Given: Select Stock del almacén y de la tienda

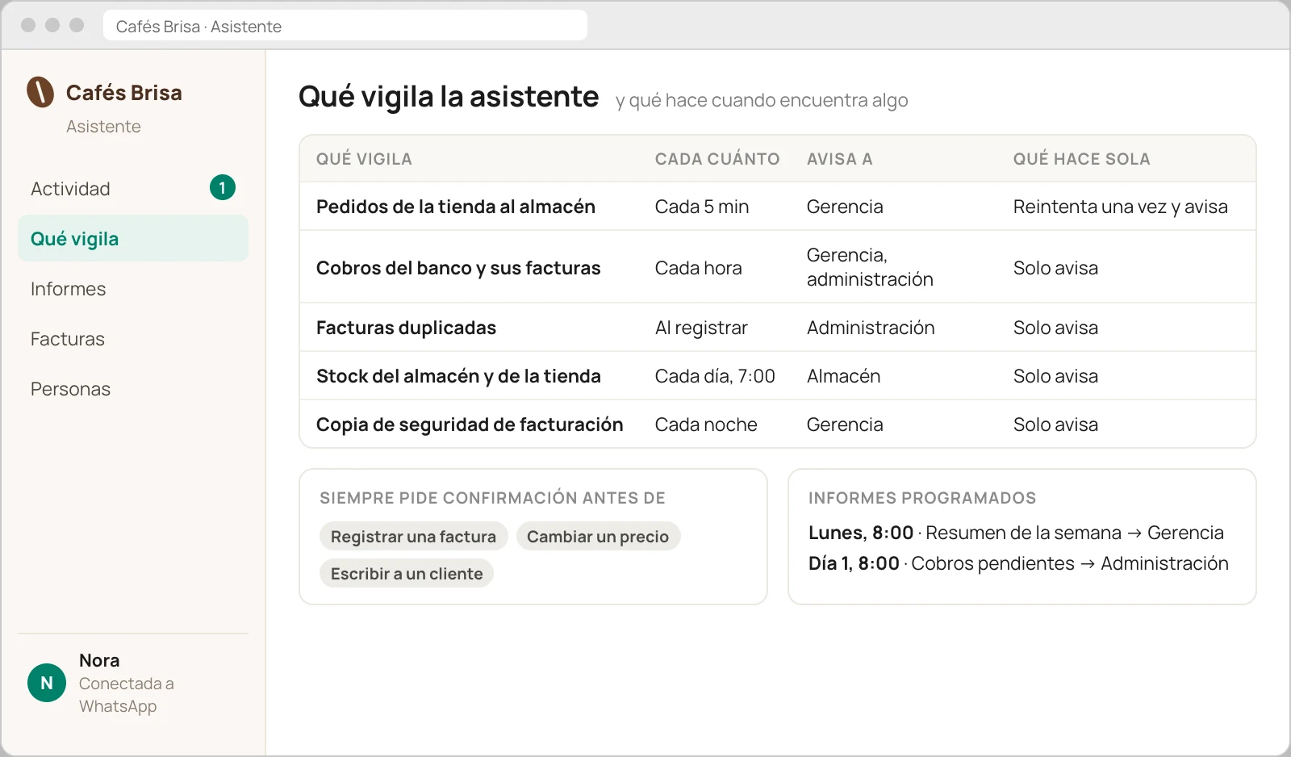Looking at the screenshot, I should click(x=778, y=376).
